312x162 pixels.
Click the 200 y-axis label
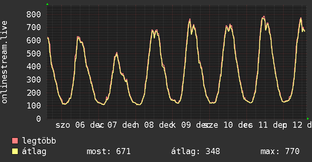pos(34,93)
